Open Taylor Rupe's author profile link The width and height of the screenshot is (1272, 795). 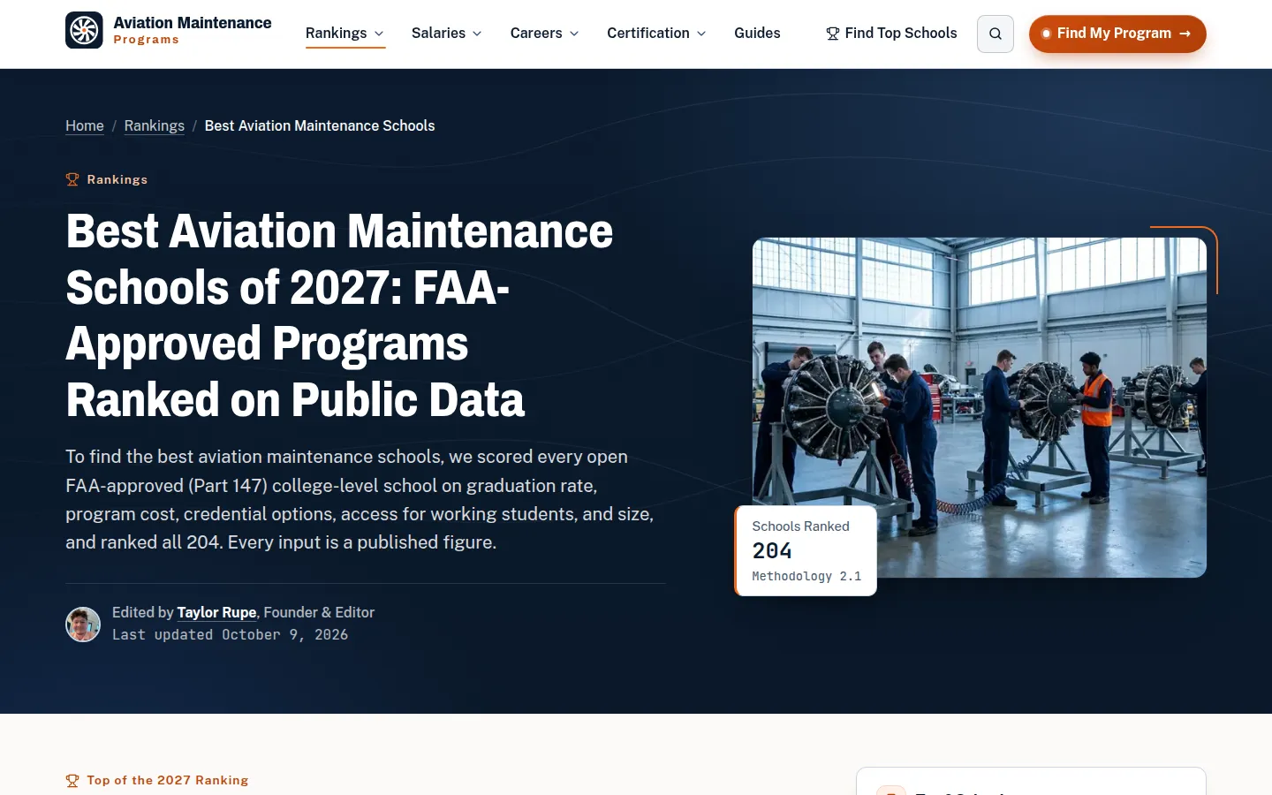216,612
